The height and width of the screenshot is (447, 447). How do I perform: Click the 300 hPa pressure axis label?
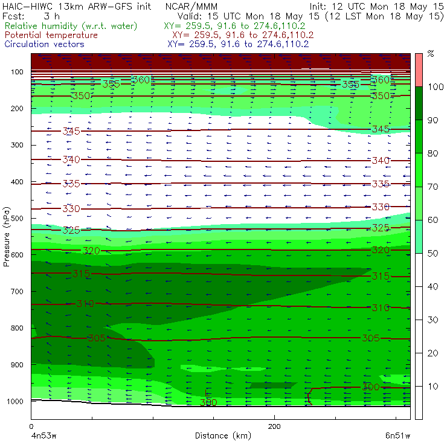tap(17, 145)
